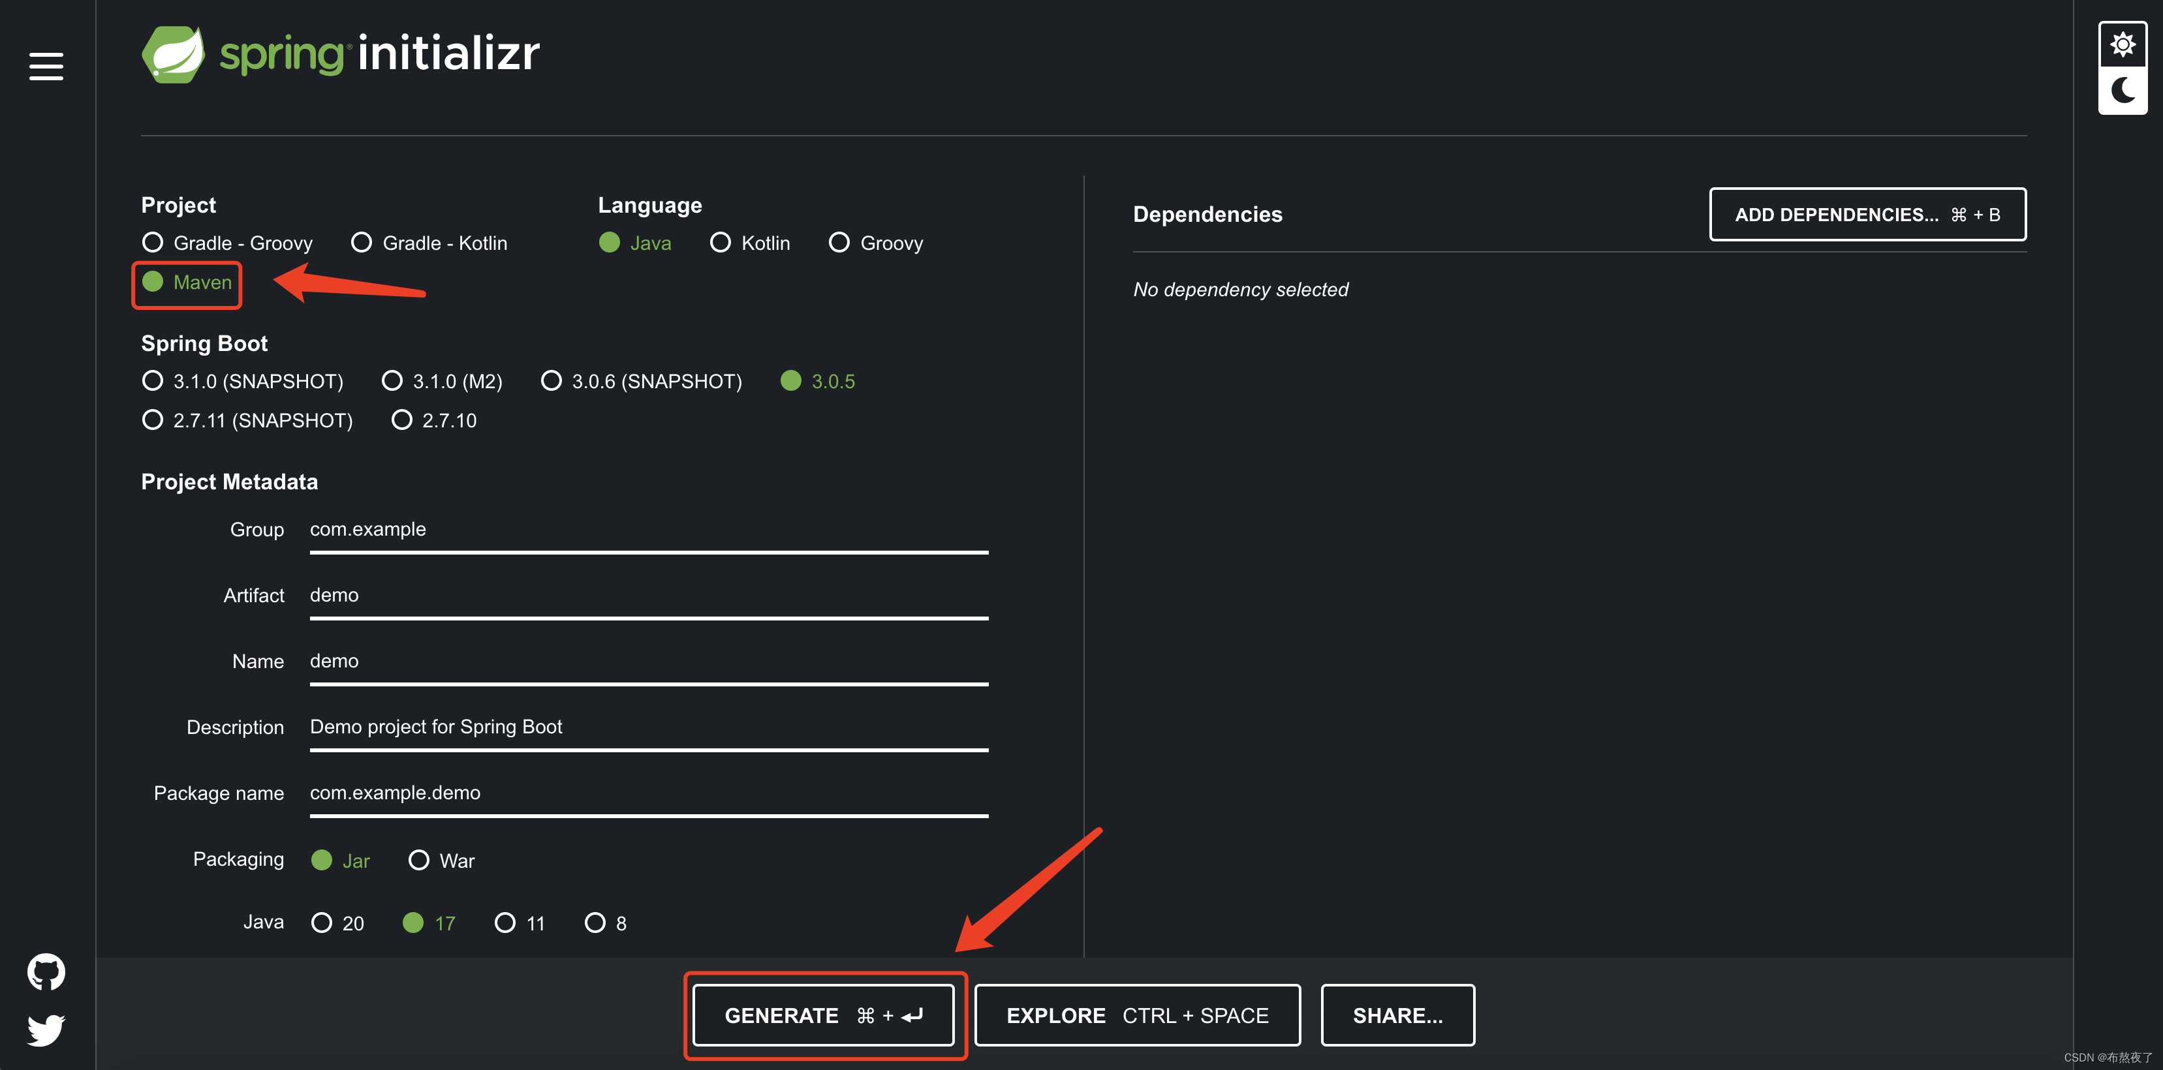Focus the Package name input field
The image size is (2163, 1070).
(x=649, y=794)
